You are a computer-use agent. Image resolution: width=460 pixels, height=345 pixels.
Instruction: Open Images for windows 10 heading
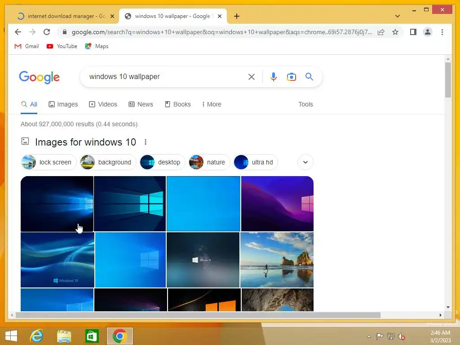click(x=85, y=142)
